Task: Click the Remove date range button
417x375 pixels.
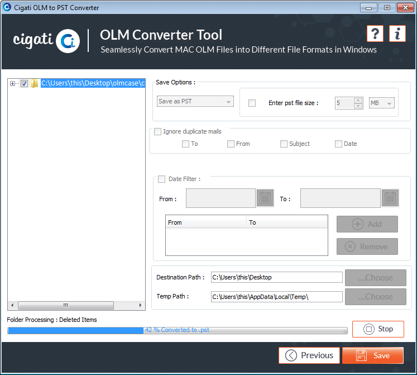Action: tap(367, 246)
